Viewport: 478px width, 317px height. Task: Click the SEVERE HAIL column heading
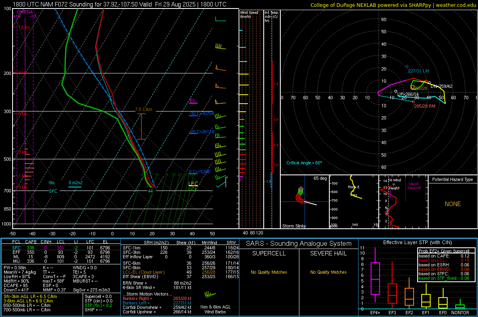click(328, 253)
